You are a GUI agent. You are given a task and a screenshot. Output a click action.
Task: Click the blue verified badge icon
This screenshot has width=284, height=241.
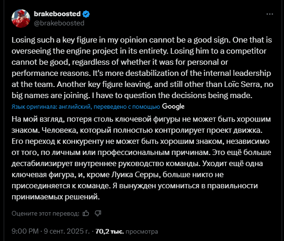tap(86, 14)
